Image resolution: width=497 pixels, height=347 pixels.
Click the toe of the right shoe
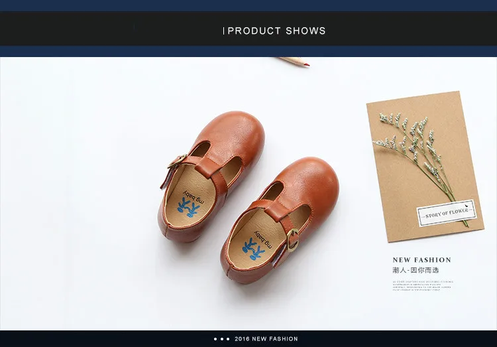[314, 180]
